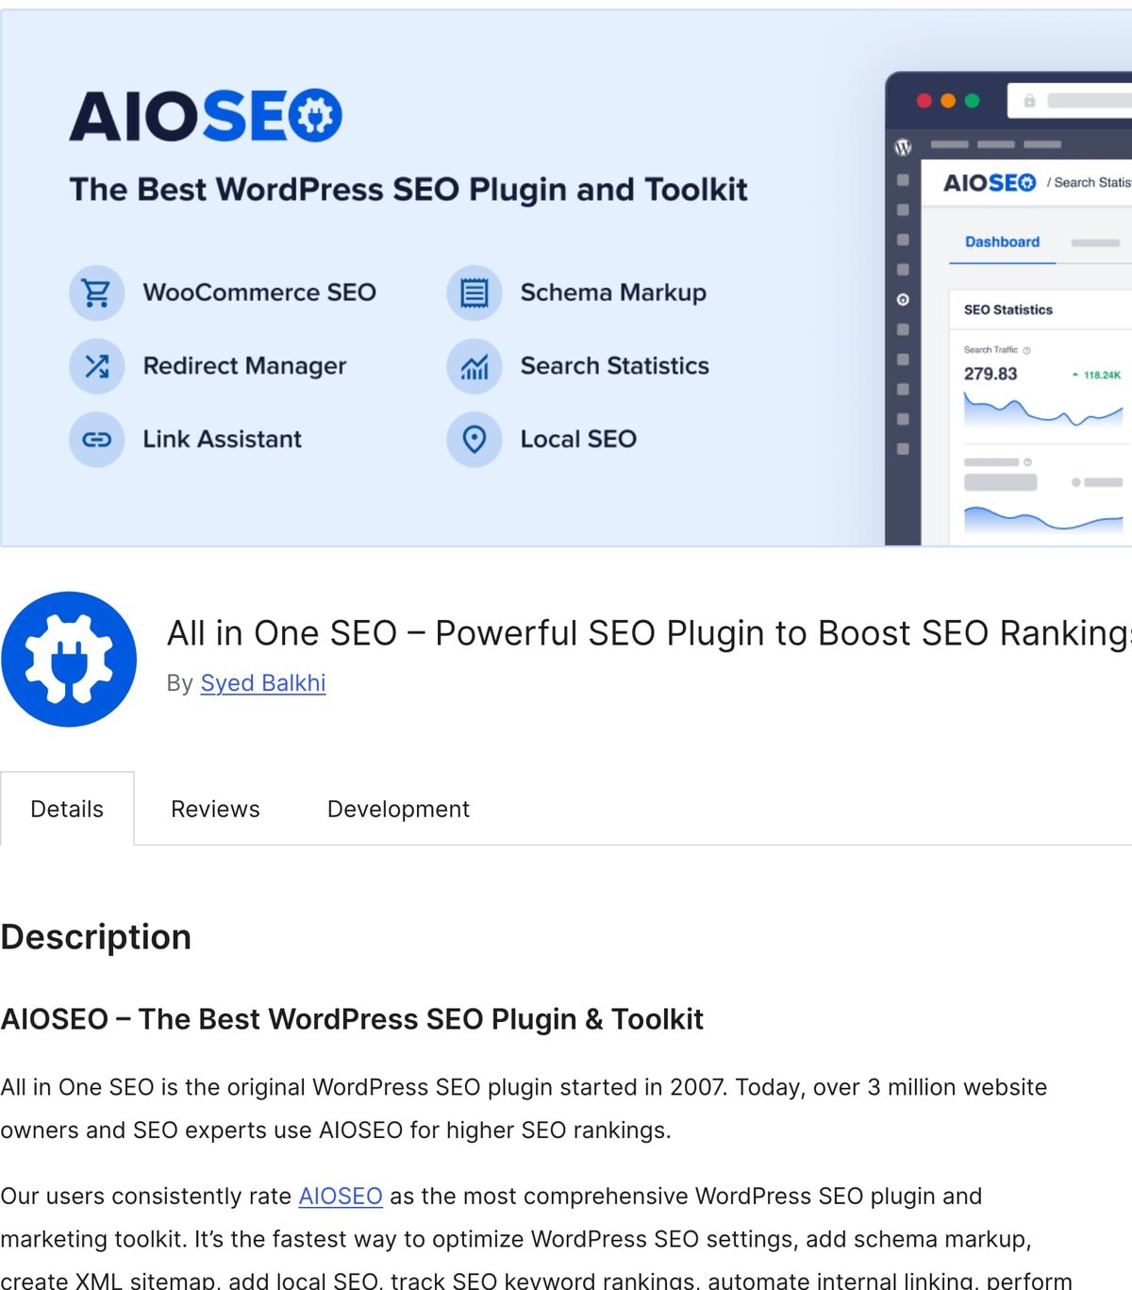The image size is (1132, 1290).
Task: Click the AIOSEO logo inside the mockup dashboard
Action: 990,183
